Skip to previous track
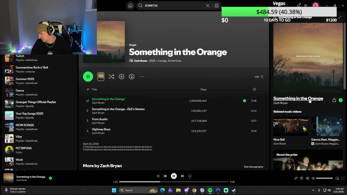Viewport: 347px width, 195px height. click(x=165, y=176)
